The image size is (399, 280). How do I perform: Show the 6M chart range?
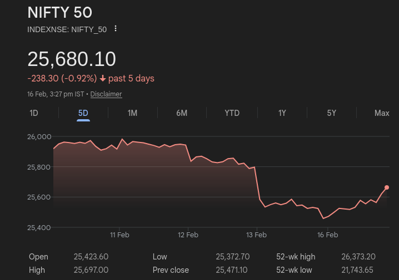(x=182, y=113)
